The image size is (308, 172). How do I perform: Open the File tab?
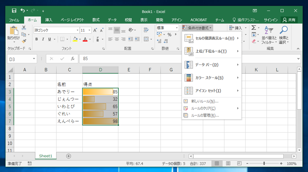14,20
